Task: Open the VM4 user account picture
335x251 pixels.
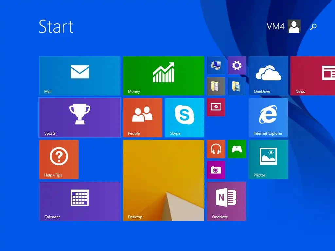Action: (294, 26)
